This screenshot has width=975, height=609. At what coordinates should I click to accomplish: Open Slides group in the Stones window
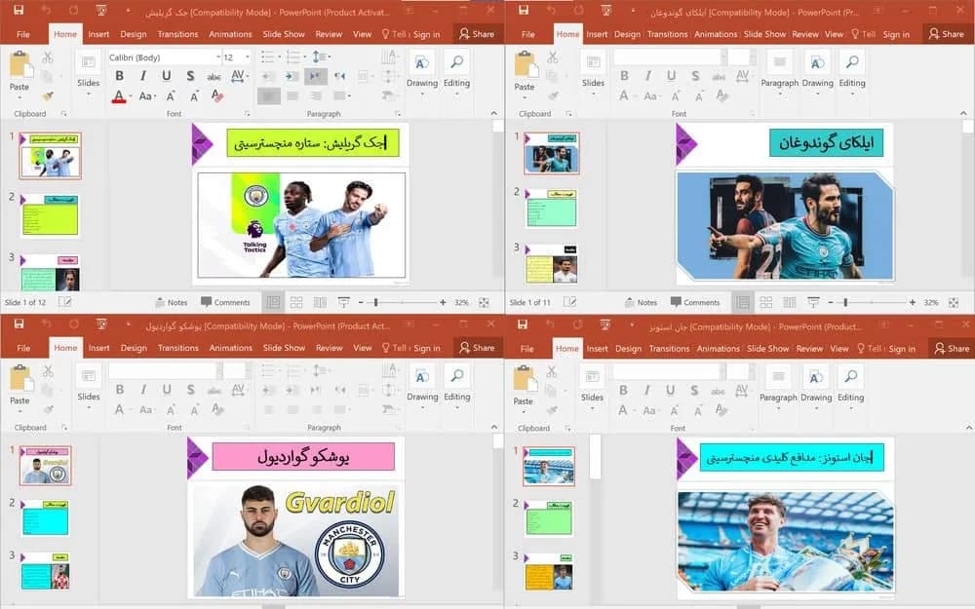click(592, 388)
